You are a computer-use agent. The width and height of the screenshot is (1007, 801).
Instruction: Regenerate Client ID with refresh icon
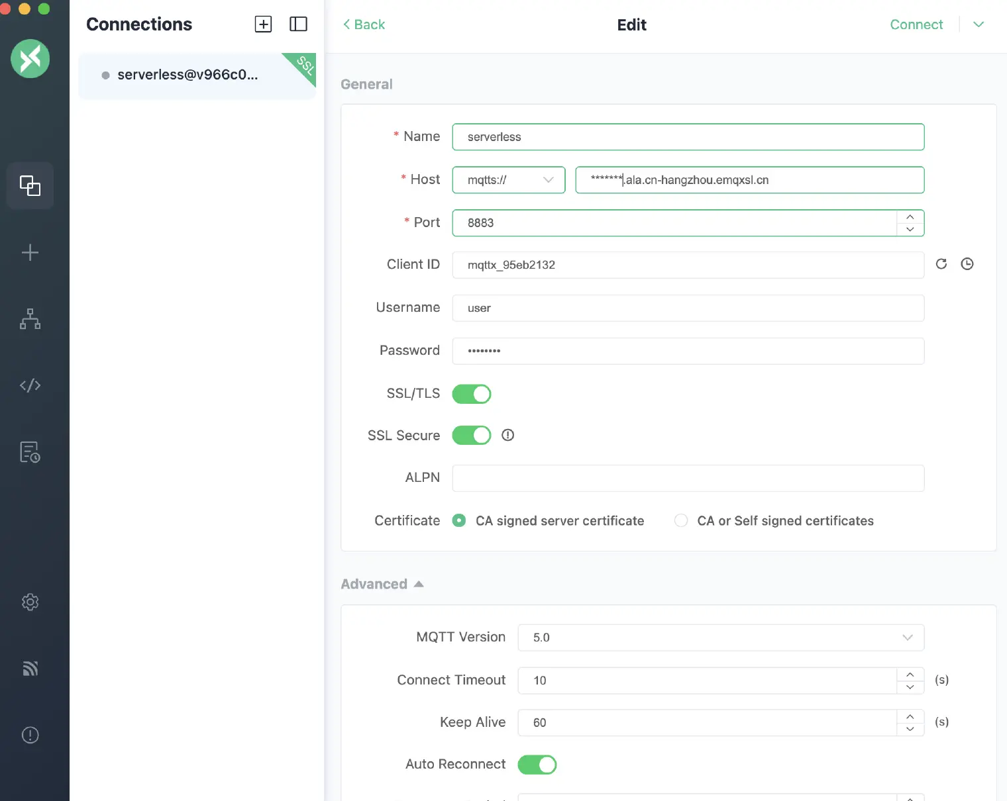941,264
